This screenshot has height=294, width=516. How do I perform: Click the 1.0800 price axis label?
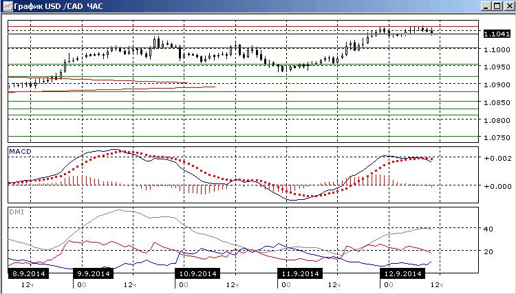point(497,120)
